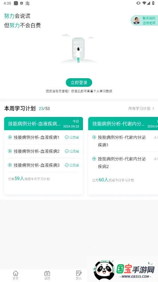Screen dimensions: 158x282
Task: Click 59人 completed today count
Action: [19, 179]
